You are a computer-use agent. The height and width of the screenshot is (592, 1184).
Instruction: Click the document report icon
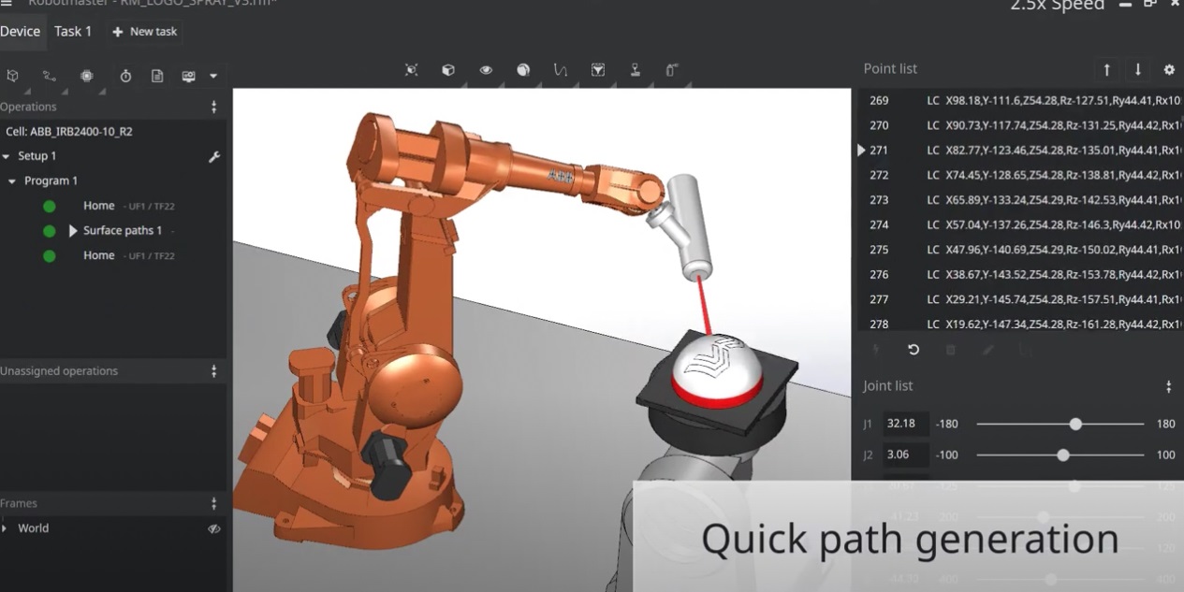pyautogui.click(x=157, y=76)
